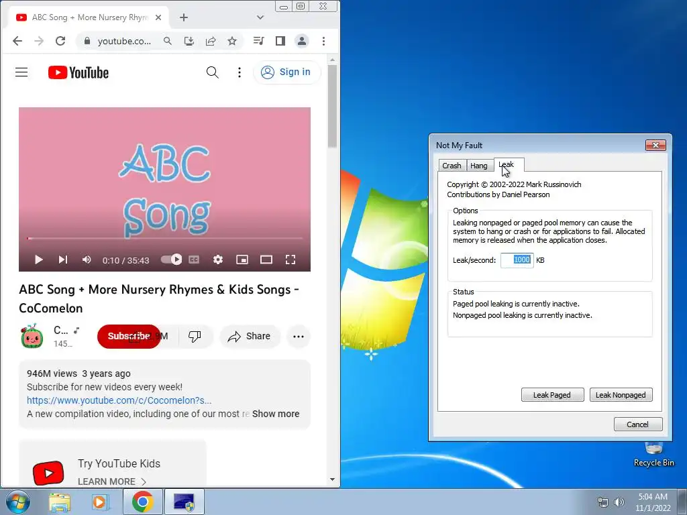Select the Leak tab in Not My Fault
This screenshot has height=515, width=687.
(x=507, y=165)
